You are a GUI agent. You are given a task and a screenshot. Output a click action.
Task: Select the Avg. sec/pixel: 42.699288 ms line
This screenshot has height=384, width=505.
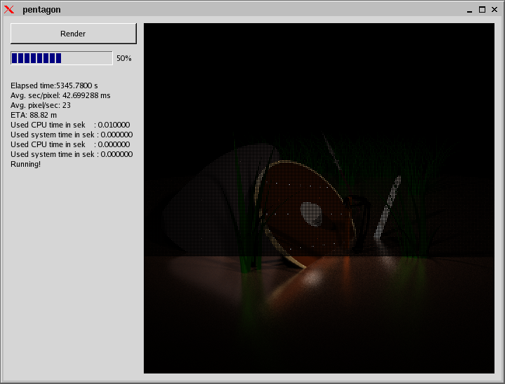click(x=60, y=95)
